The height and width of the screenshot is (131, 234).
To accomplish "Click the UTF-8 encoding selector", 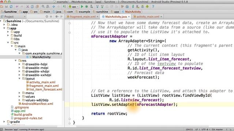I will 205,130.
